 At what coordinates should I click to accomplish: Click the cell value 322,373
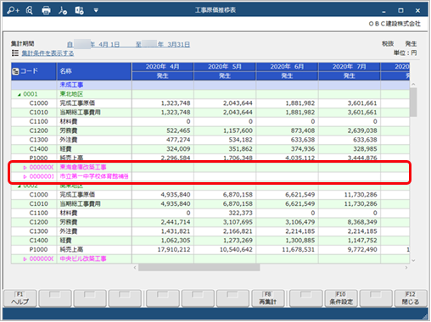click(x=240, y=213)
